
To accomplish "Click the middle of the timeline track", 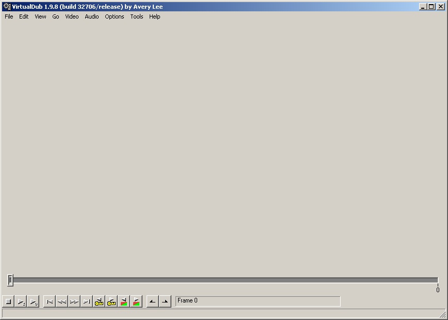I will tap(224, 280).
